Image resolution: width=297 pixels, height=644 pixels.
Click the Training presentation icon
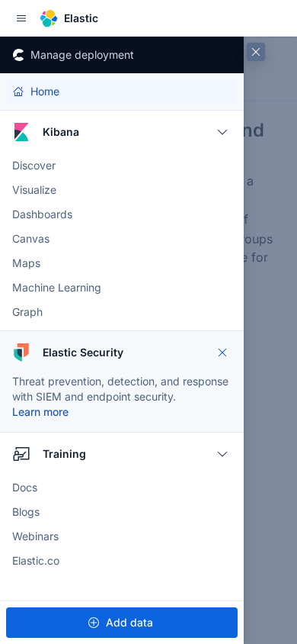pos(21,454)
